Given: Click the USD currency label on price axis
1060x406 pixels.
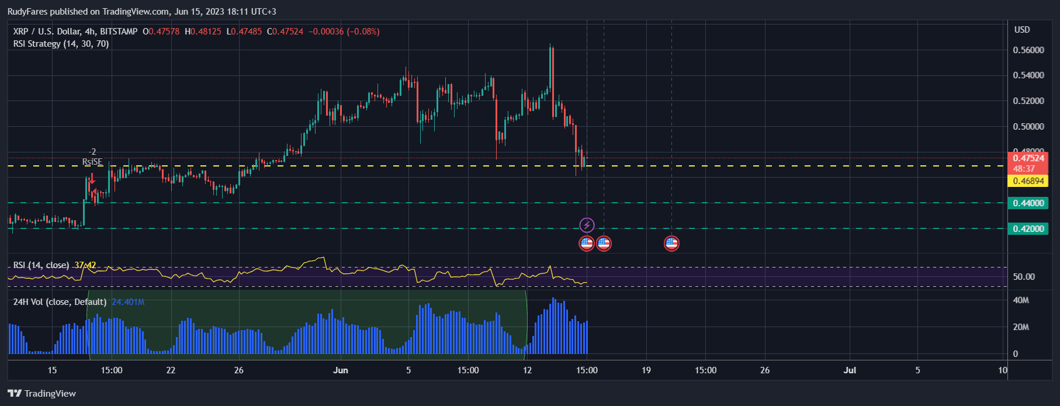Looking at the screenshot, I should tap(1022, 30).
